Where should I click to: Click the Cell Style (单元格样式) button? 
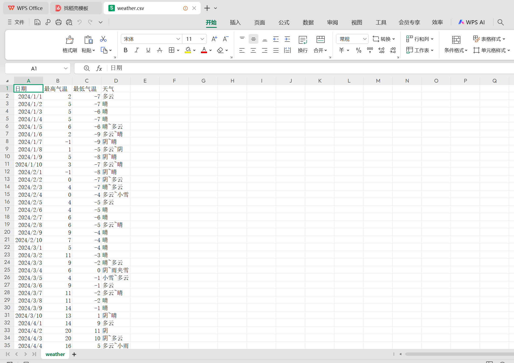point(492,50)
